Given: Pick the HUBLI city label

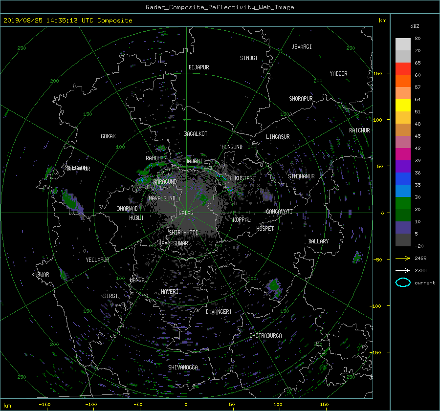Looking at the screenshot, I should (136, 218).
